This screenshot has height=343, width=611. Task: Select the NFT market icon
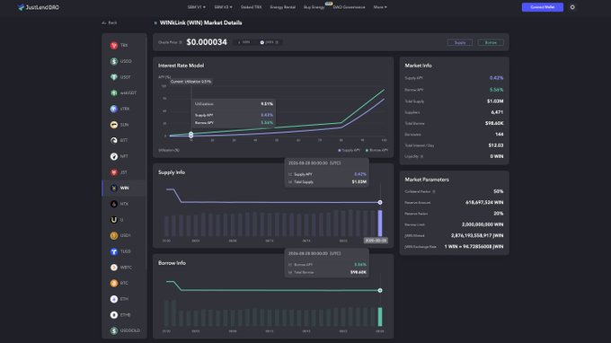pos(114,156)
